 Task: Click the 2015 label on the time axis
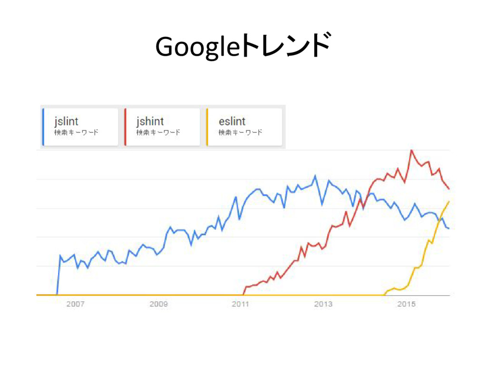coord(406,304)
